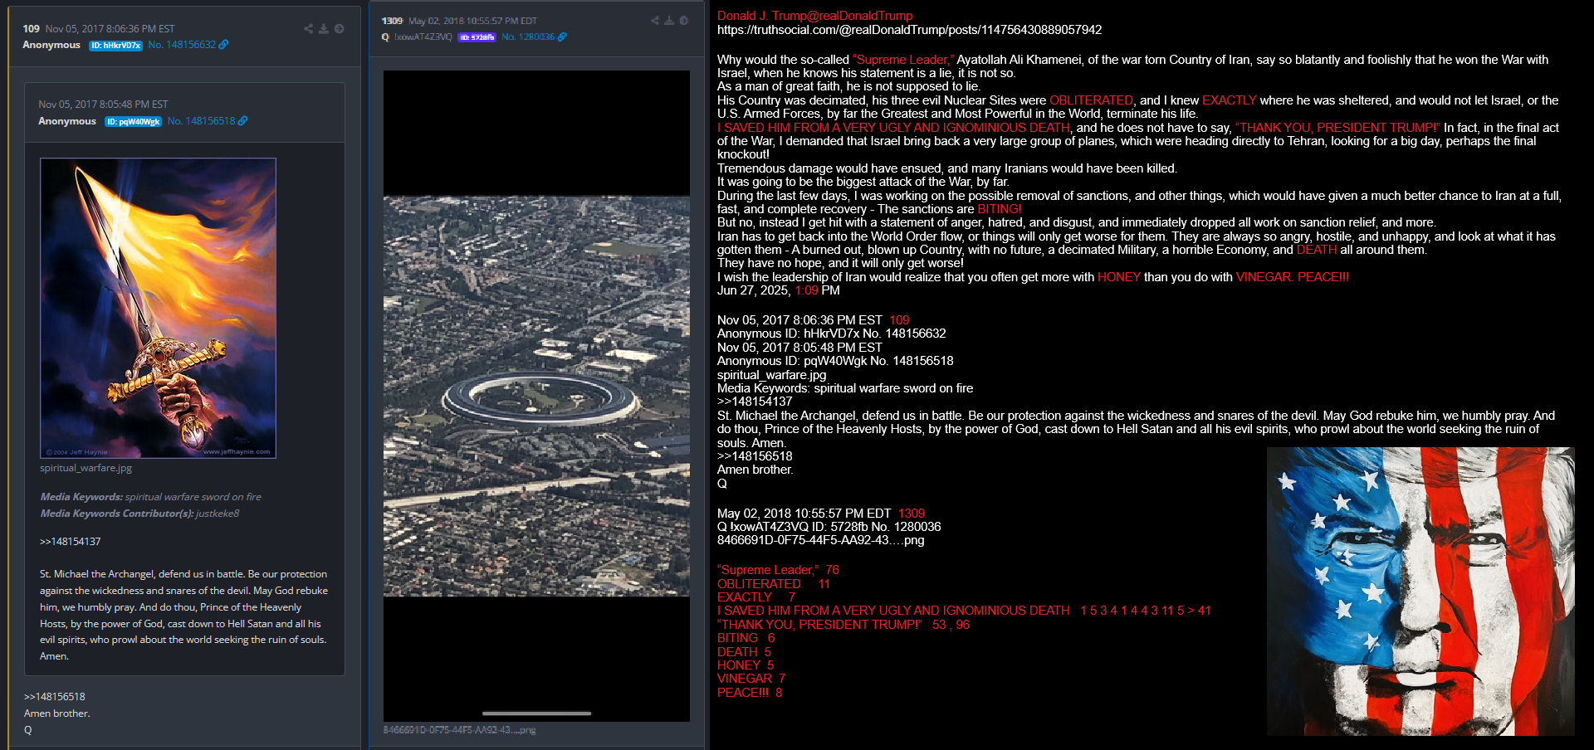Click the Q signature under 'Amen brother.' in the left post
Screen dimensions: 1594x750
pyautogui.click(x=27, y=730)
